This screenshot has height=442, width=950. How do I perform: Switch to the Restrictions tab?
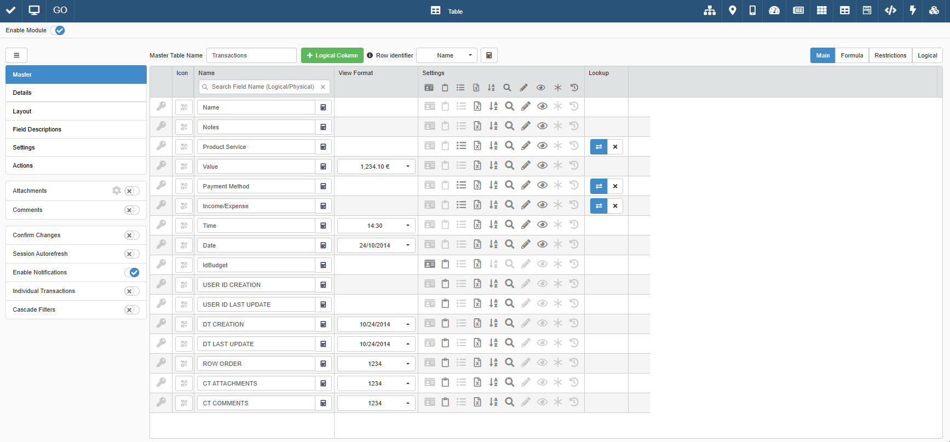coord(890,55)
